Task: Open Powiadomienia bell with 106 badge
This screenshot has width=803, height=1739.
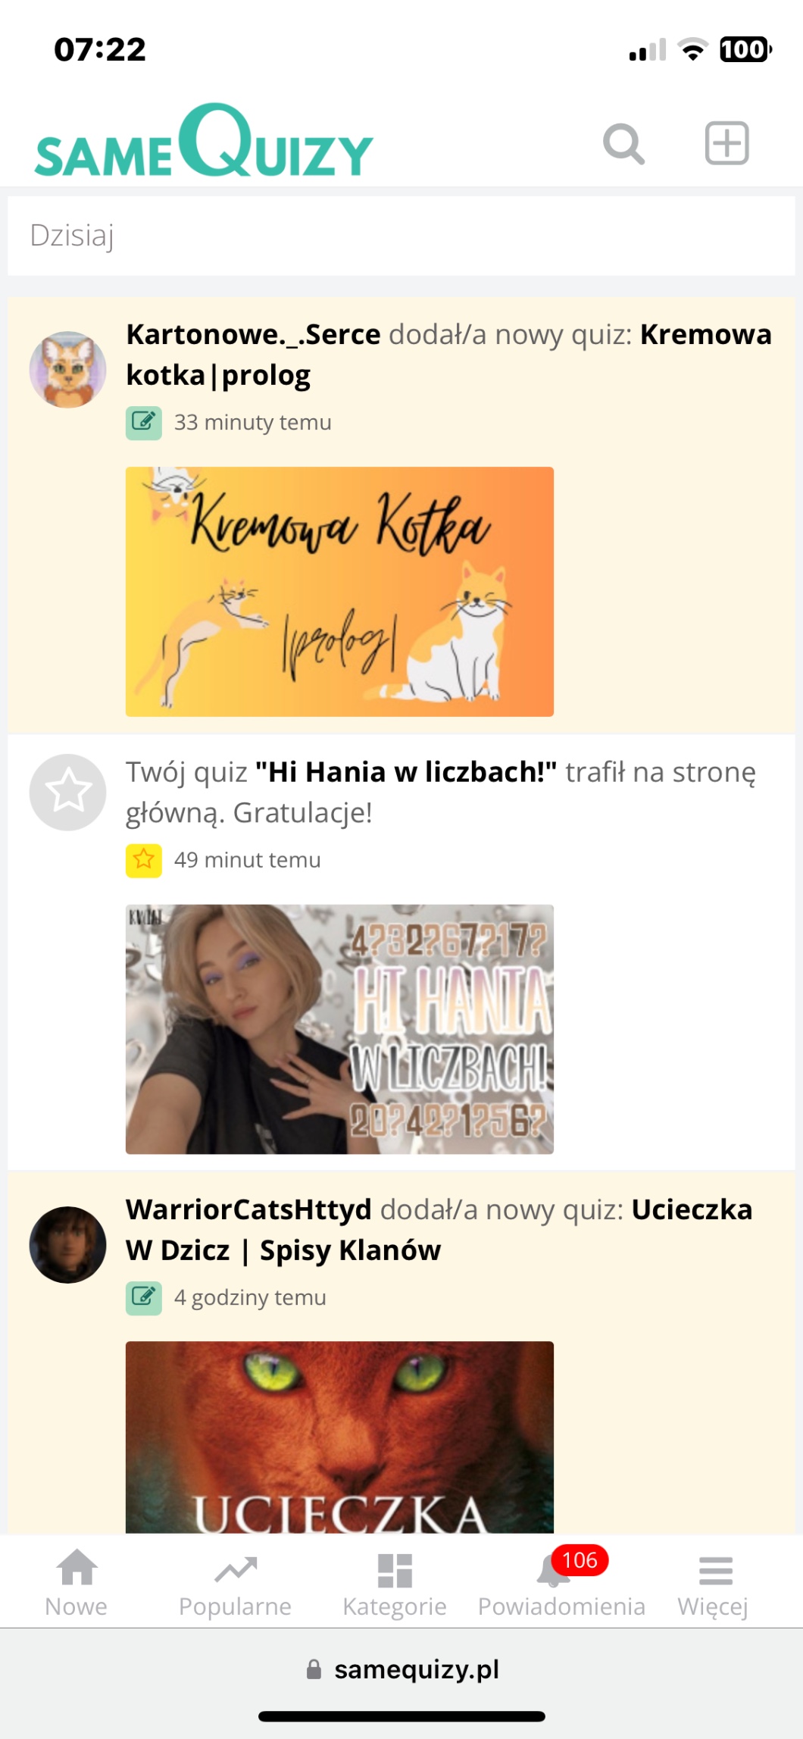Action: point(561,1583)
